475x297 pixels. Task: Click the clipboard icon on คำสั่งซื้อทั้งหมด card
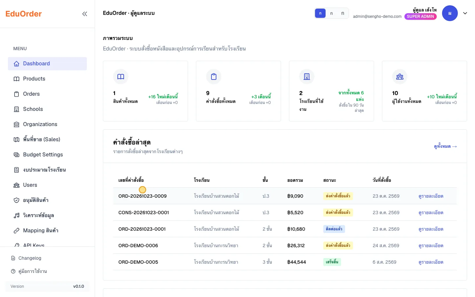[214, 77]
